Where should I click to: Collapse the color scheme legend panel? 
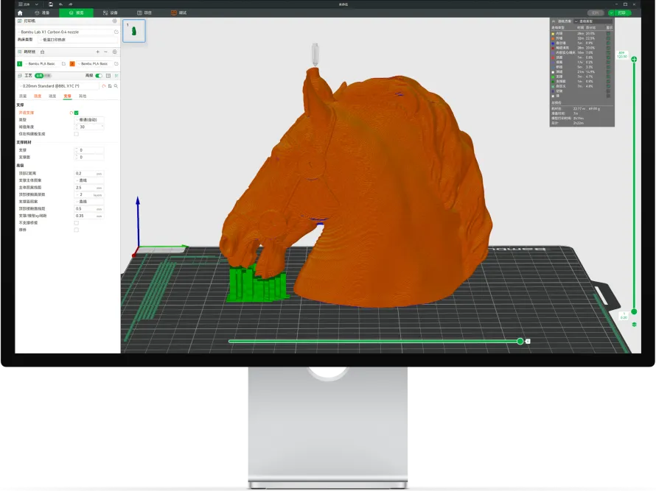554,21
